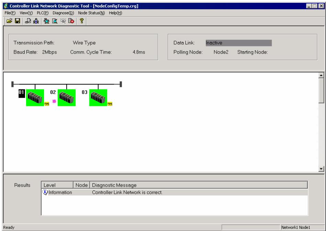Click the Node column header in the results

(81, 185)
